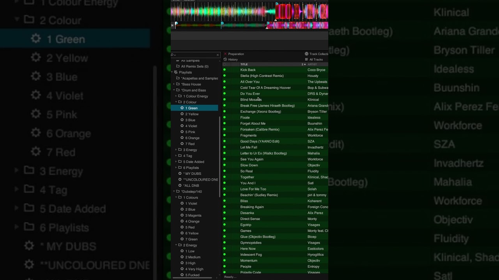Select the track Good Days (YAANO Edit)
Screen dimensions: 499x280
pos(260,142)
